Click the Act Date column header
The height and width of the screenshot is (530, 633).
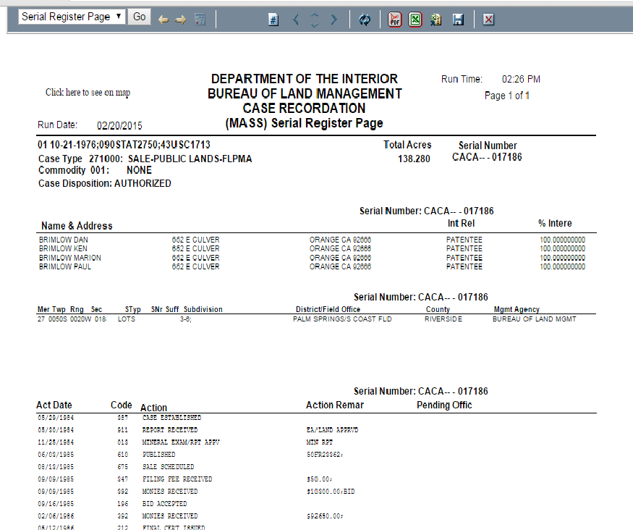tap(54, 405)
